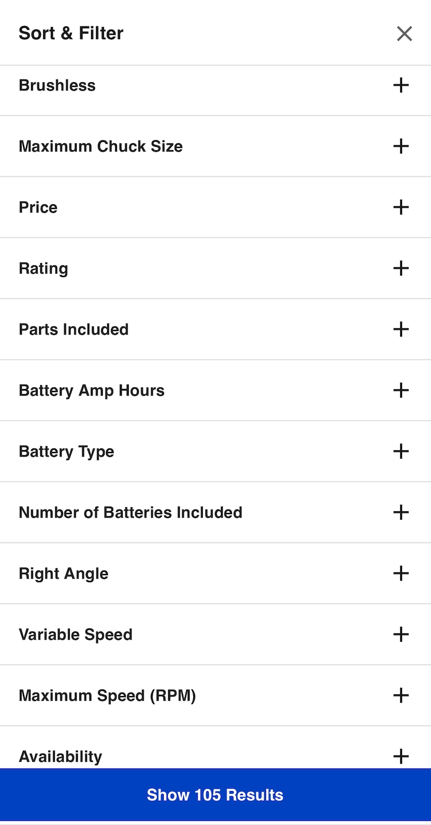Click the plus icon beside Price
Screen dimensions: 431x825
click(401, 207)
